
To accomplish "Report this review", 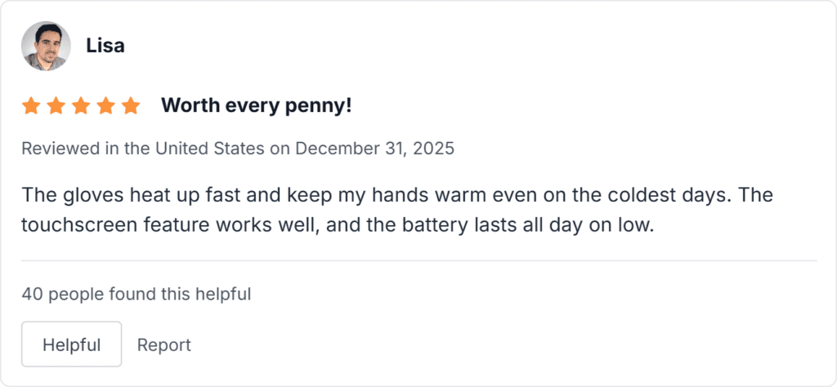I will click(163, 345).
